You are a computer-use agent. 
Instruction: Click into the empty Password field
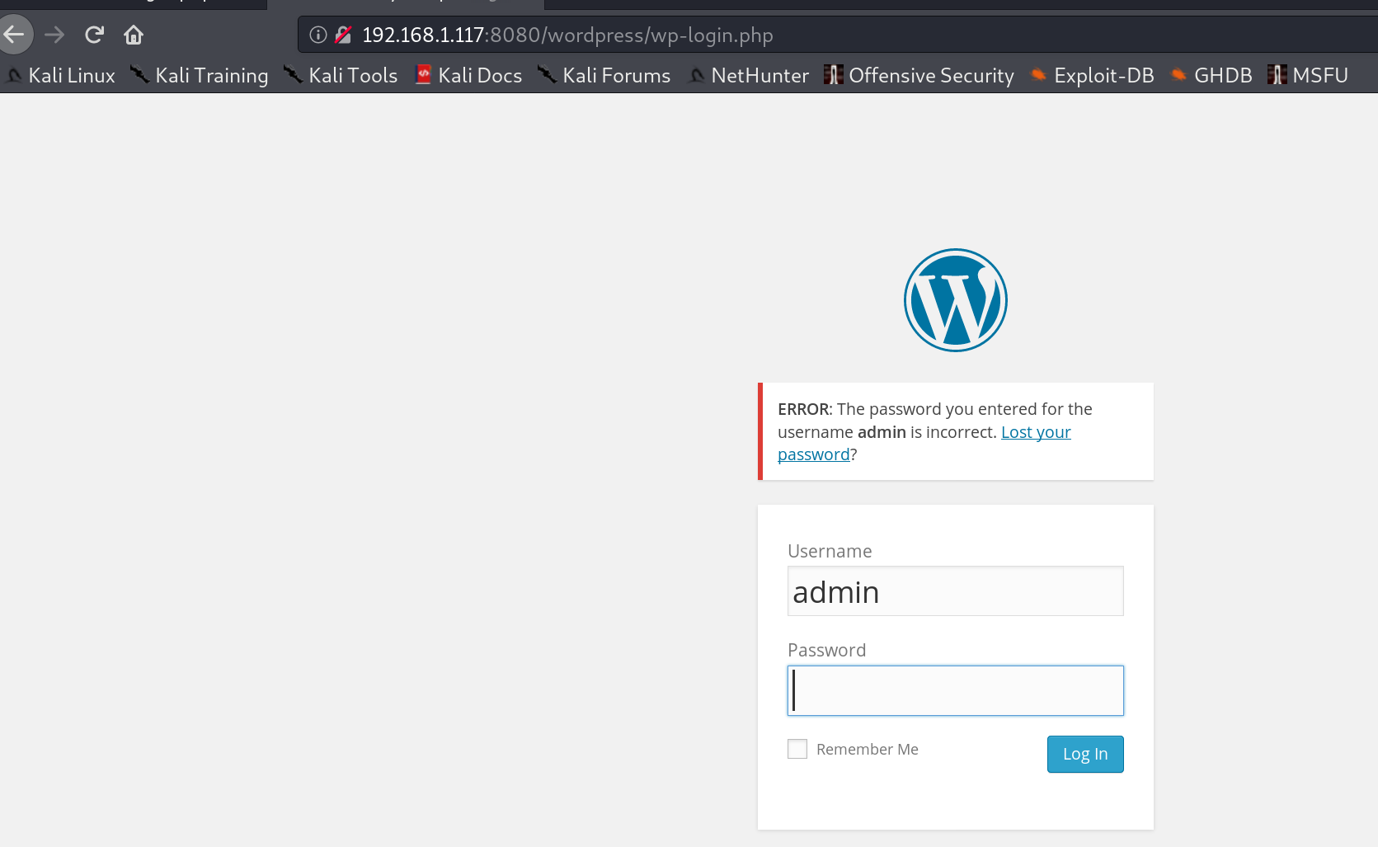pos(955,690)
